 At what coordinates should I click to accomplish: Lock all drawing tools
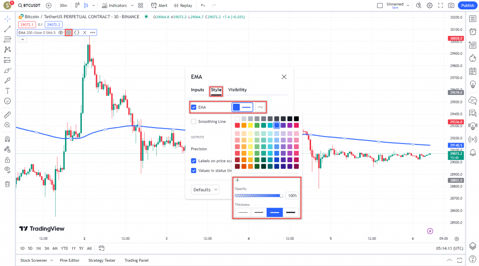7,160
